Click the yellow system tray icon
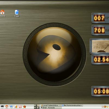 click(108, 107)
